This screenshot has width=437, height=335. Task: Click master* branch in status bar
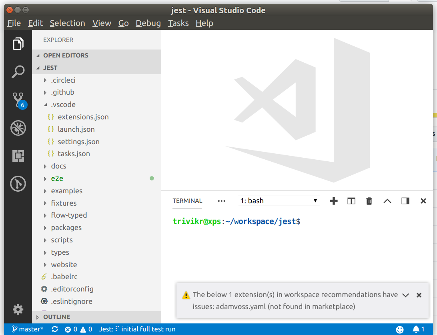pyautogui.click(x=28, y=329)
